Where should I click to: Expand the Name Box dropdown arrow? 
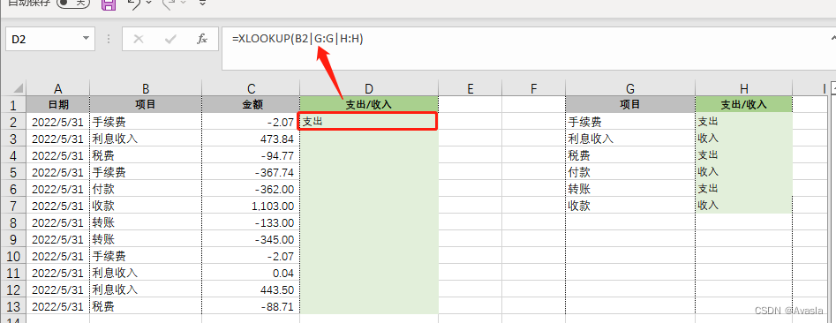click(86, 39)
